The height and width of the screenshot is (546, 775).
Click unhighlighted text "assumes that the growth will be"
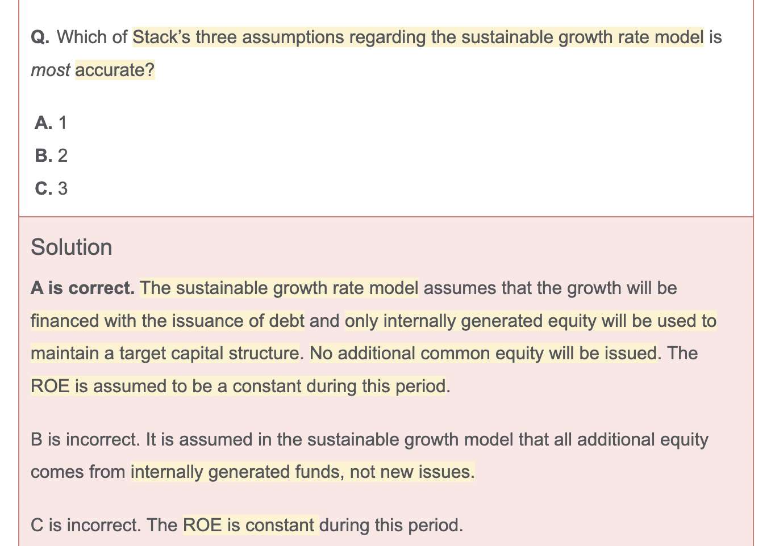coord(550,288)
